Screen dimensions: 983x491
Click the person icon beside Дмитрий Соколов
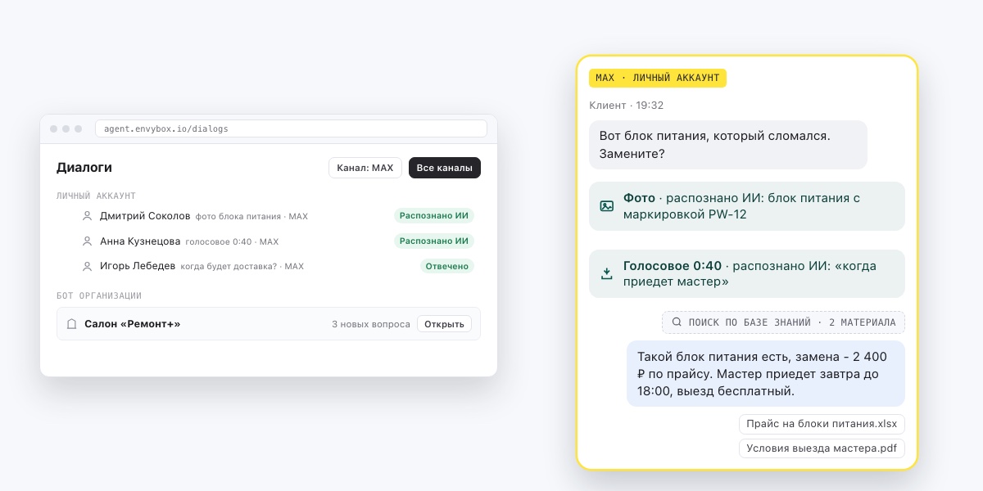88,216
